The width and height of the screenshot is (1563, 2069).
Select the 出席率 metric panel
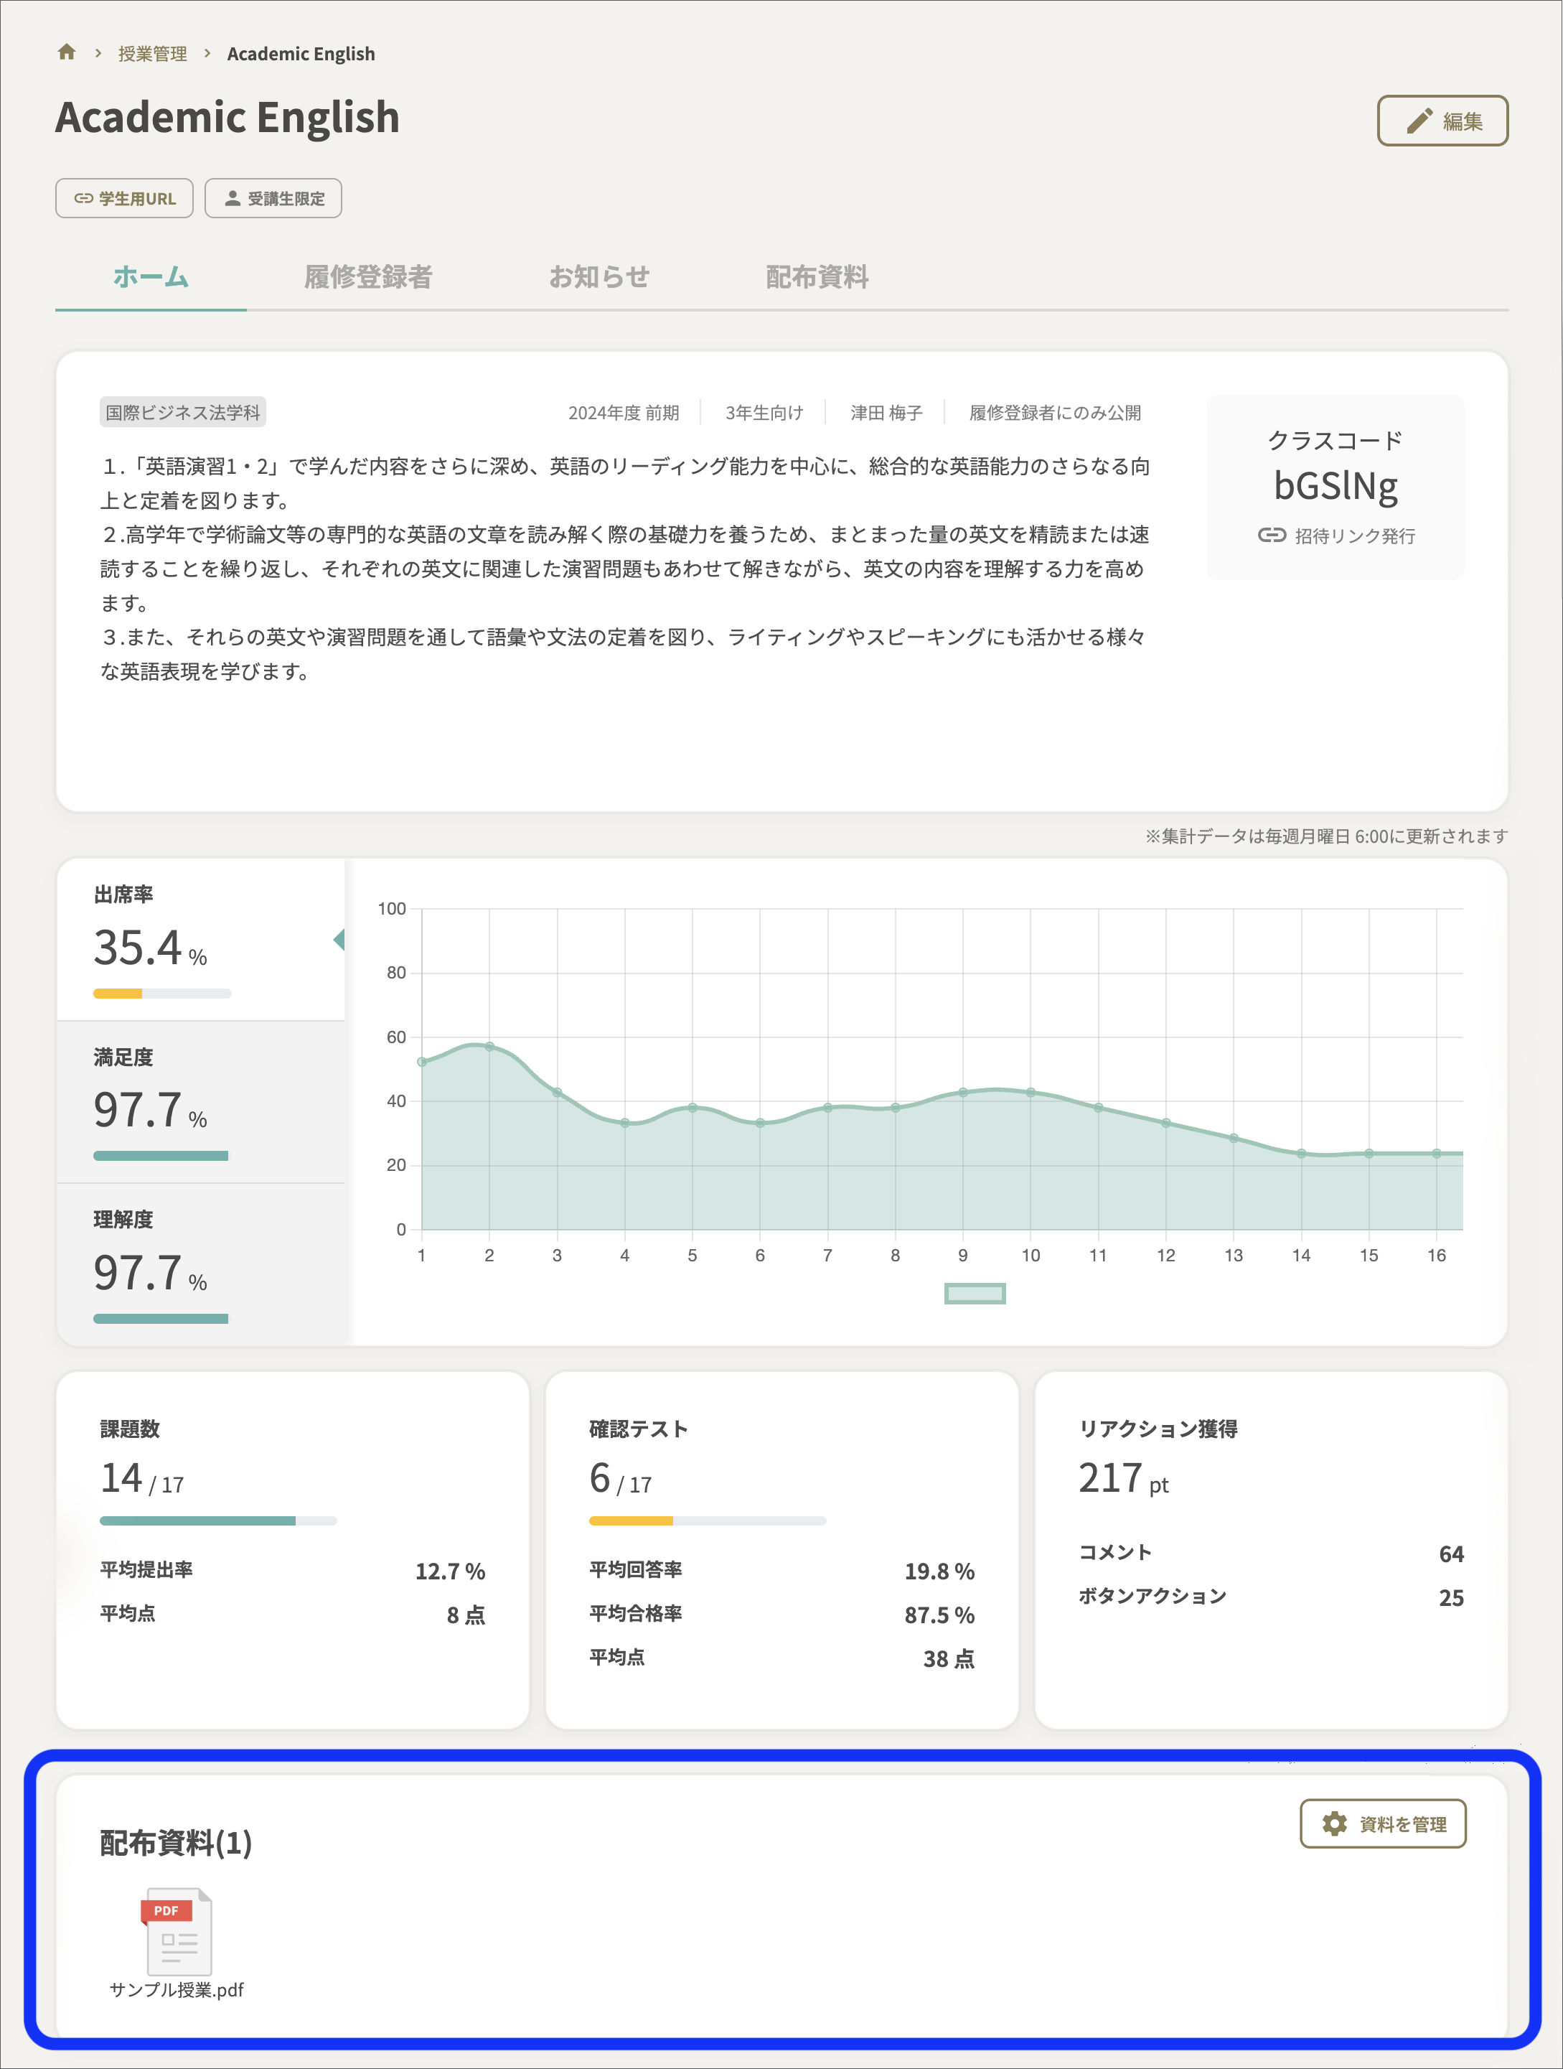pos(200,939)
